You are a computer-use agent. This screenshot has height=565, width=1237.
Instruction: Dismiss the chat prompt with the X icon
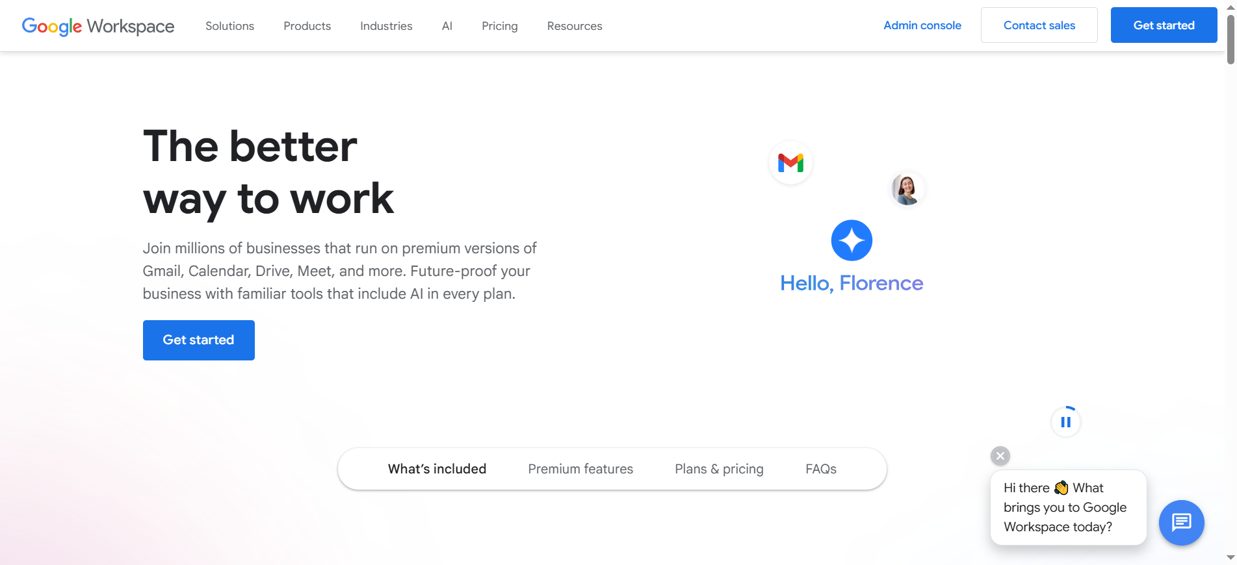point(1000,455)
